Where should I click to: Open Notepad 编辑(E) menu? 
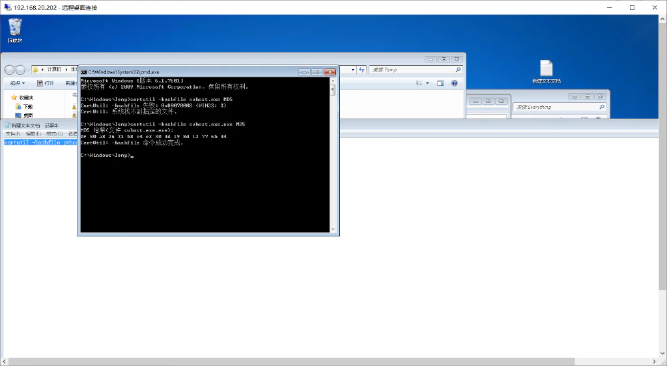click(x=33, y=134)
